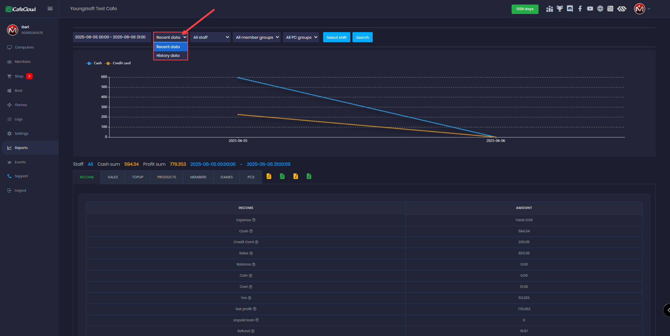Image resolution: width=670 pixels, height=336 pixels.
Task: Open the YouTube icon link
Action: click(x=590, y=9)
